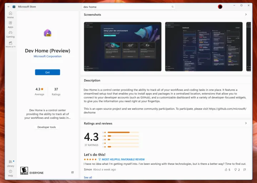Open the Microsoft Corporation publisher link
The image size is (257, 183).
point(47,56)
